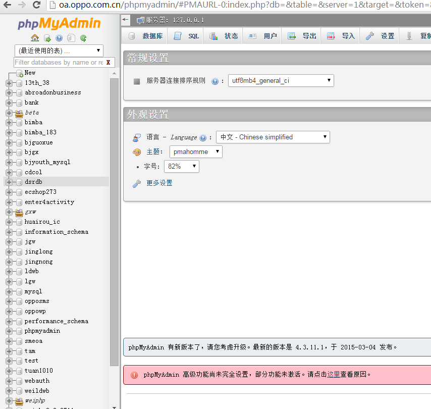Click the phpMyAdmin home icon

[x=35, y=38]
